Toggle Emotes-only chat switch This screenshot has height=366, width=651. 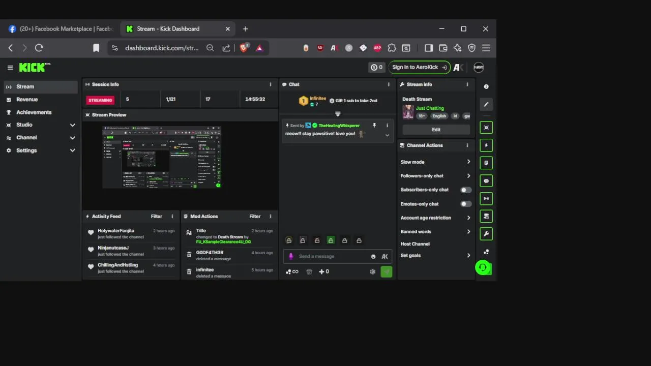(465, 204)
